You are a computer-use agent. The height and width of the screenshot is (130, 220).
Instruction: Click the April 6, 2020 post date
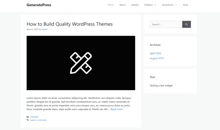[32, 29]
